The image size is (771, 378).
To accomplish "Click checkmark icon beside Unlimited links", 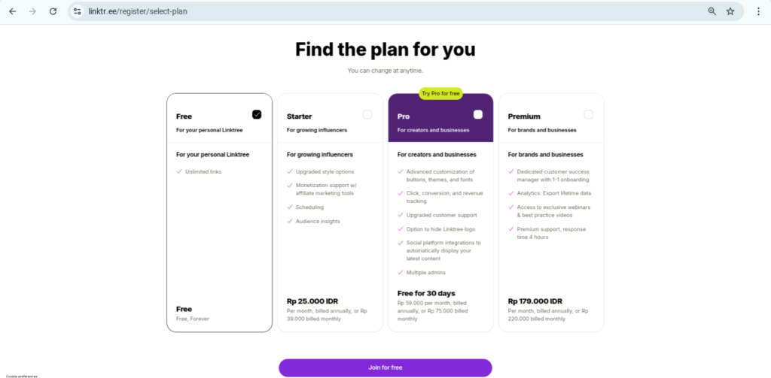I will [179, 172].
